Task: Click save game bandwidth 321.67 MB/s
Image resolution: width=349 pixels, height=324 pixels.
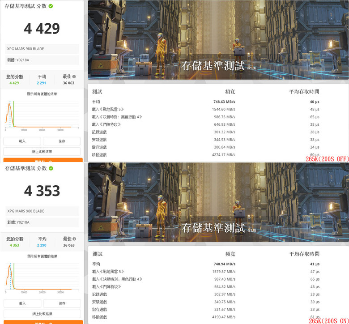Action: click(x=225, y=310)
